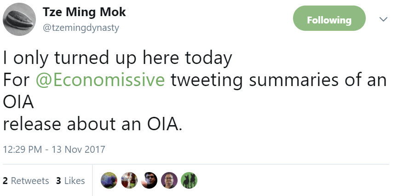Click the bold retweet count number 2
The width and height of the screenshot is (403, 196).
coord(5,181)
